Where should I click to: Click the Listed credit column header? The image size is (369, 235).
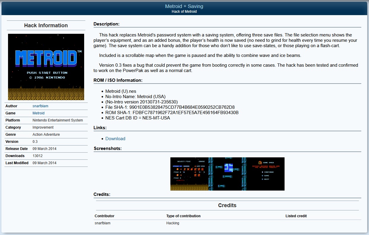[x=296, y=216]
